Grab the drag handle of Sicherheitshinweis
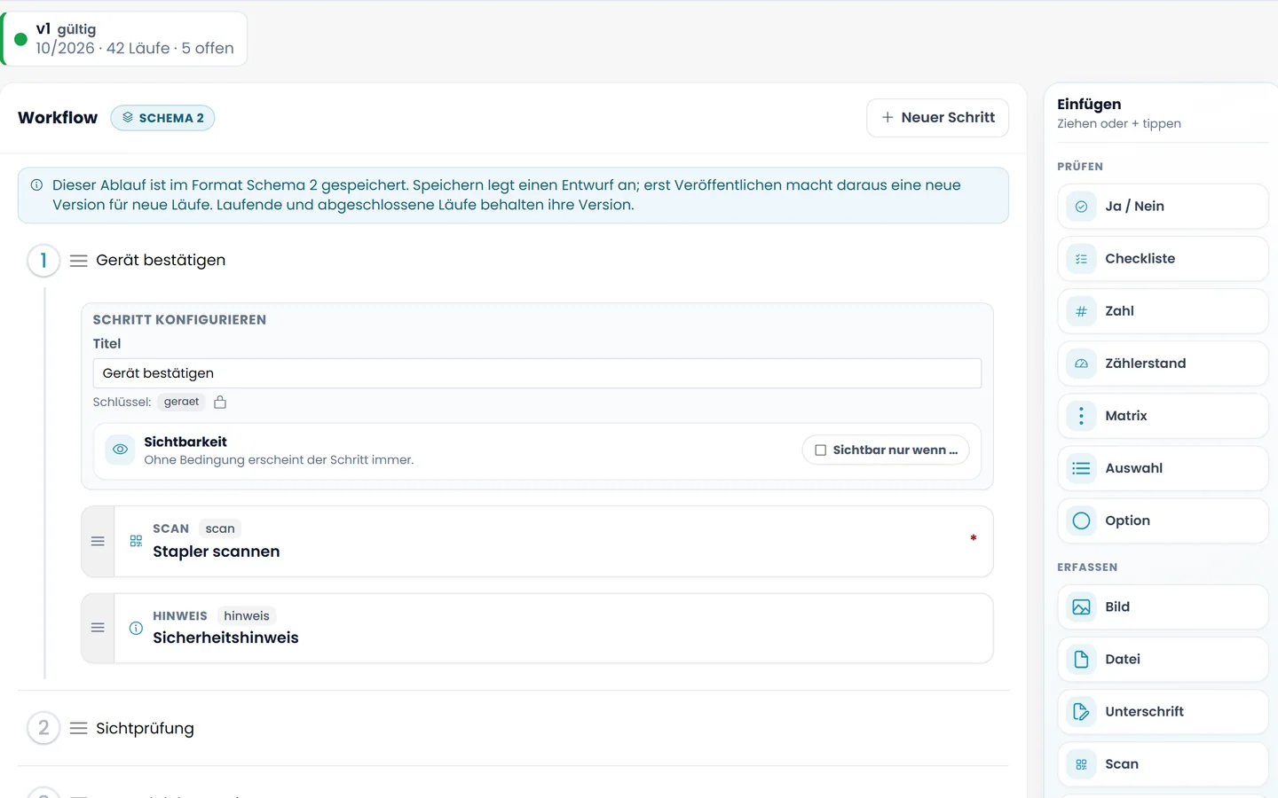The image size is (1278, 798). (98, 628)
